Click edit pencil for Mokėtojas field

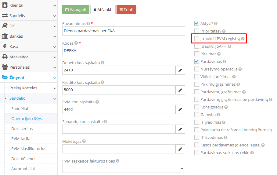point(180,149)
